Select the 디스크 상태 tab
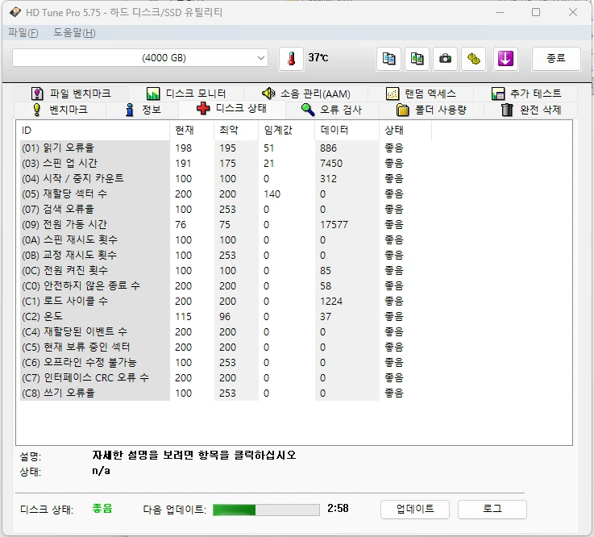This screenshot has width=594, height=537. coord(232,109)
